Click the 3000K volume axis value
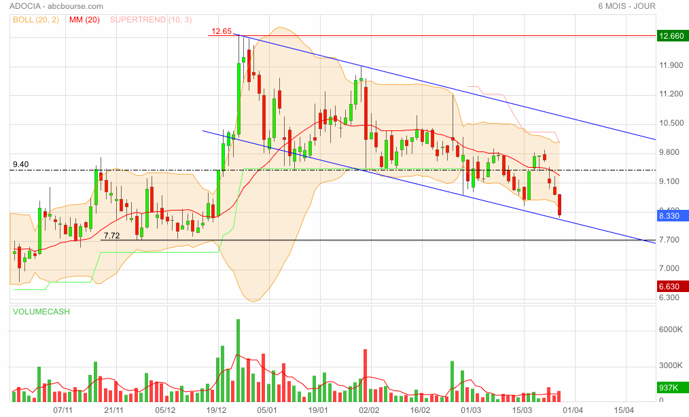 tap(671, 365)
